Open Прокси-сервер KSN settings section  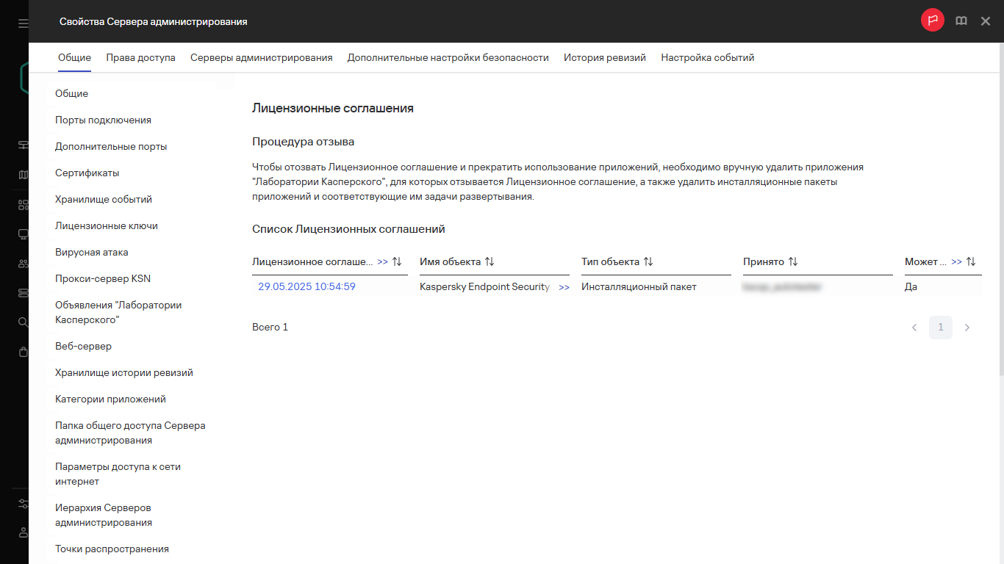click(102, 279)
